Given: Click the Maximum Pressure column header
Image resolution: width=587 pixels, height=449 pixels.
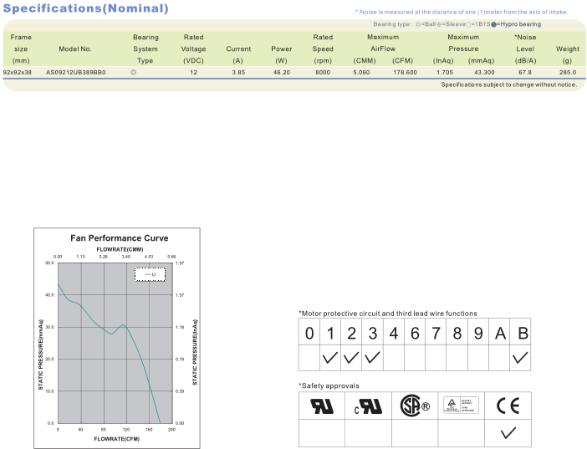Looking at the screenshot, I should click(x=463, y=43).
